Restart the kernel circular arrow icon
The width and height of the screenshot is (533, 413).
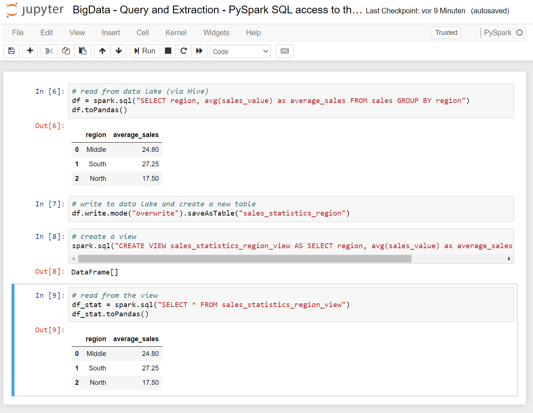[183, 51]
